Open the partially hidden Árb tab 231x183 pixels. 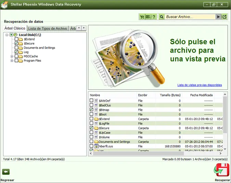[x=73, y=28]
